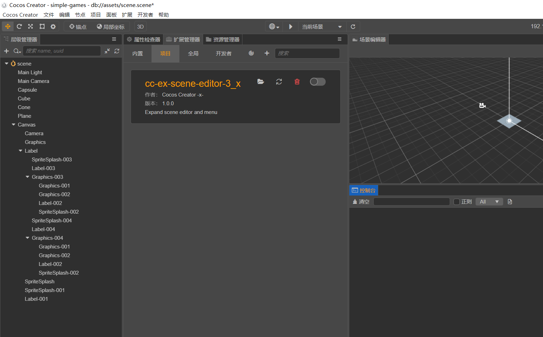Select the Rect transform tool
543x337 pixels.
(x=42, y=26)
